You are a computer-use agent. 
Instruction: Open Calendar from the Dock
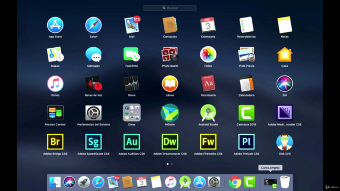pyautogui.click(x=141, y=182)
